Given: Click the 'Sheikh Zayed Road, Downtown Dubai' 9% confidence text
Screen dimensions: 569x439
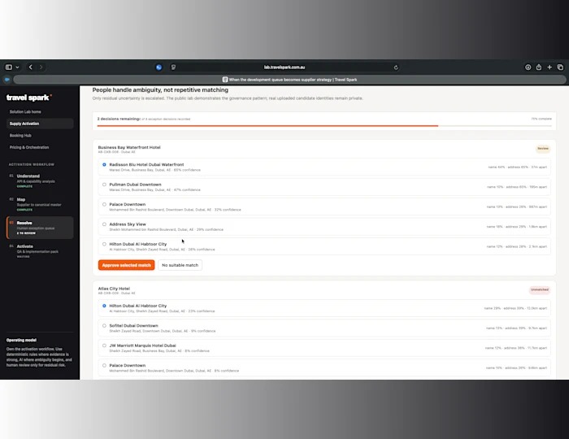Looking at the screenshot, I should (163, 331).
